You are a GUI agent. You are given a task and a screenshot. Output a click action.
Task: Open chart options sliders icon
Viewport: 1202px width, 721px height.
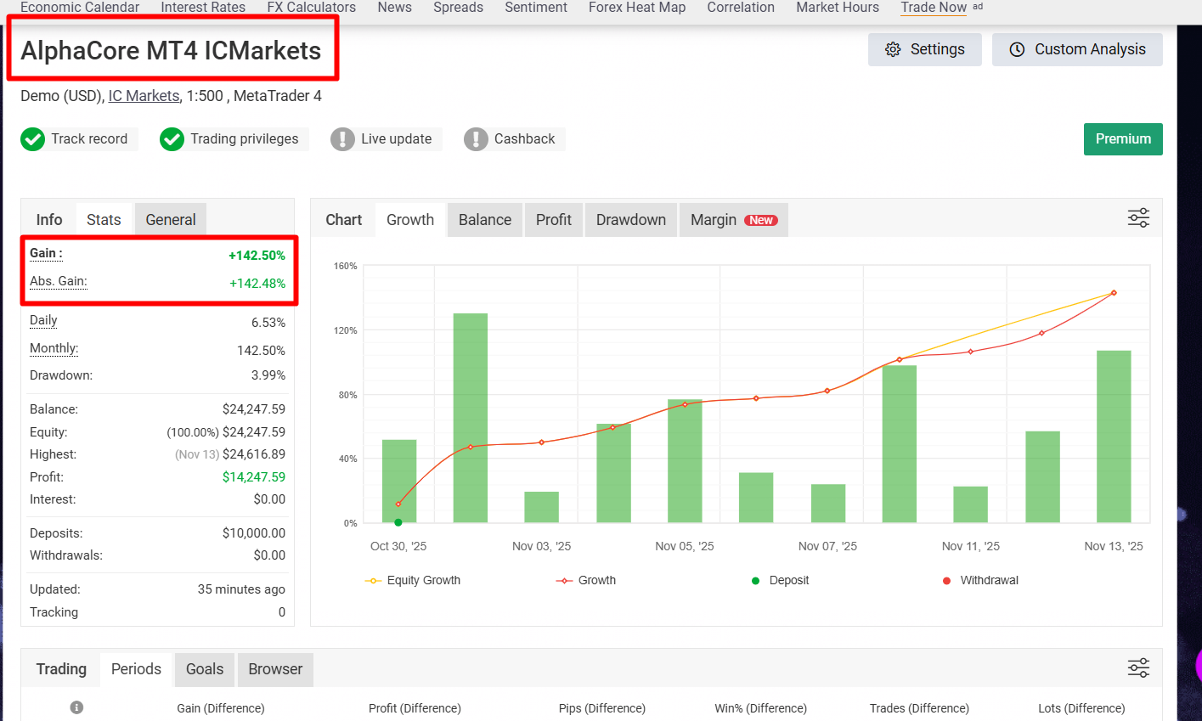1138,218
